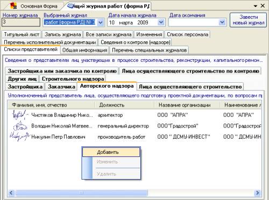Click the архитектор cell
Screen dimensions: 269x200
pyautogui.click(x=110, y=115)
